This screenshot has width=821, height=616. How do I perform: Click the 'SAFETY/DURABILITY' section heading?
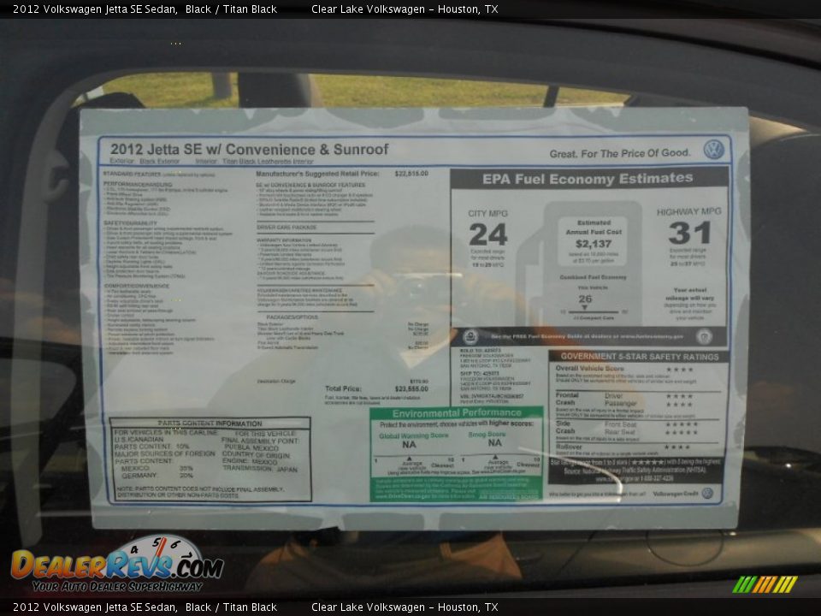130,222
